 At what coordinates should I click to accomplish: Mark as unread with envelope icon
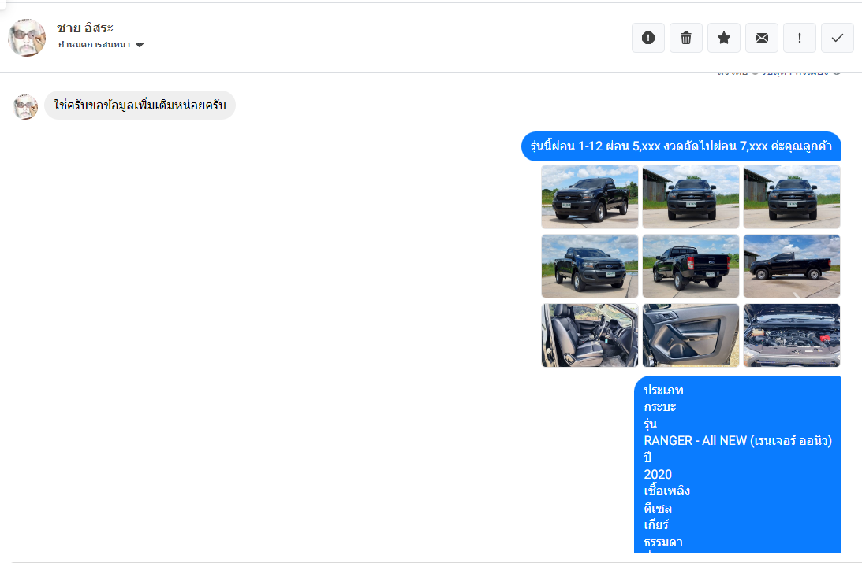(x=762, y=38)
